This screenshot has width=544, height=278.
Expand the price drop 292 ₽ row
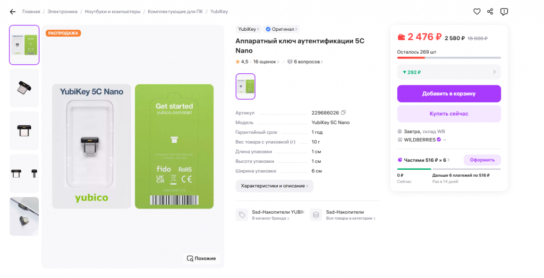(x=449, y=72)
